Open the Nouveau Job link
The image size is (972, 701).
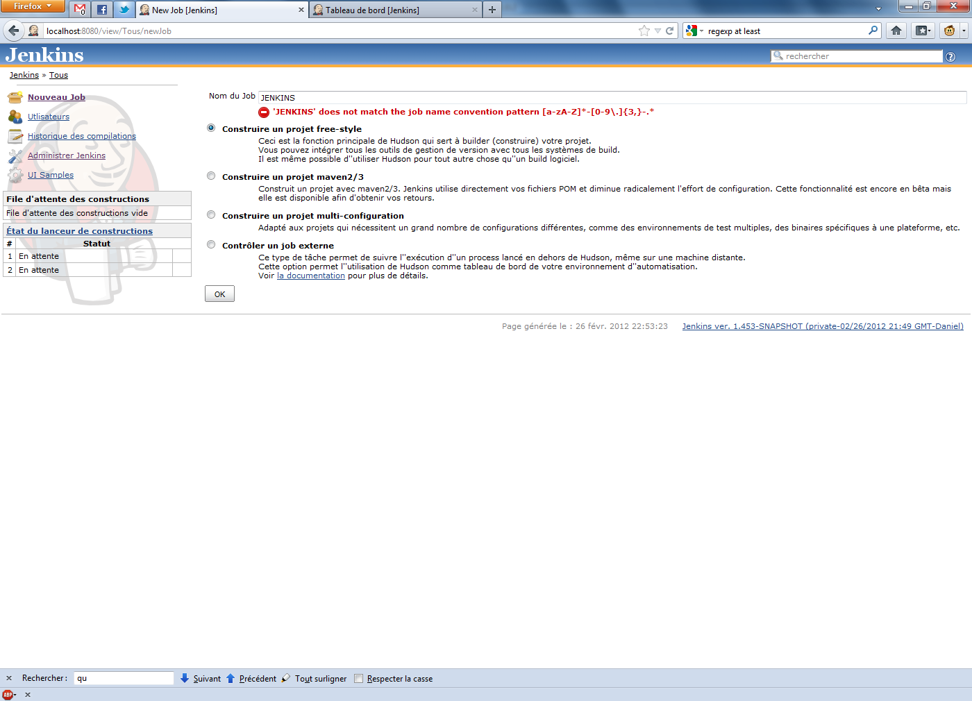coord(56,97)
